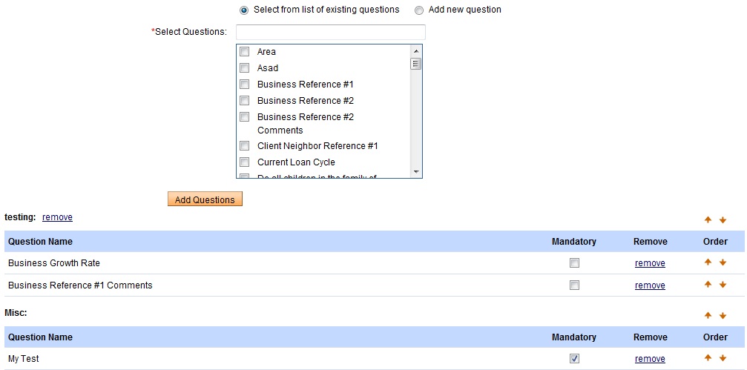747x370 pixels.
Task: Move My Test question up
Action: pyautogui.click(x=708, y=358)
